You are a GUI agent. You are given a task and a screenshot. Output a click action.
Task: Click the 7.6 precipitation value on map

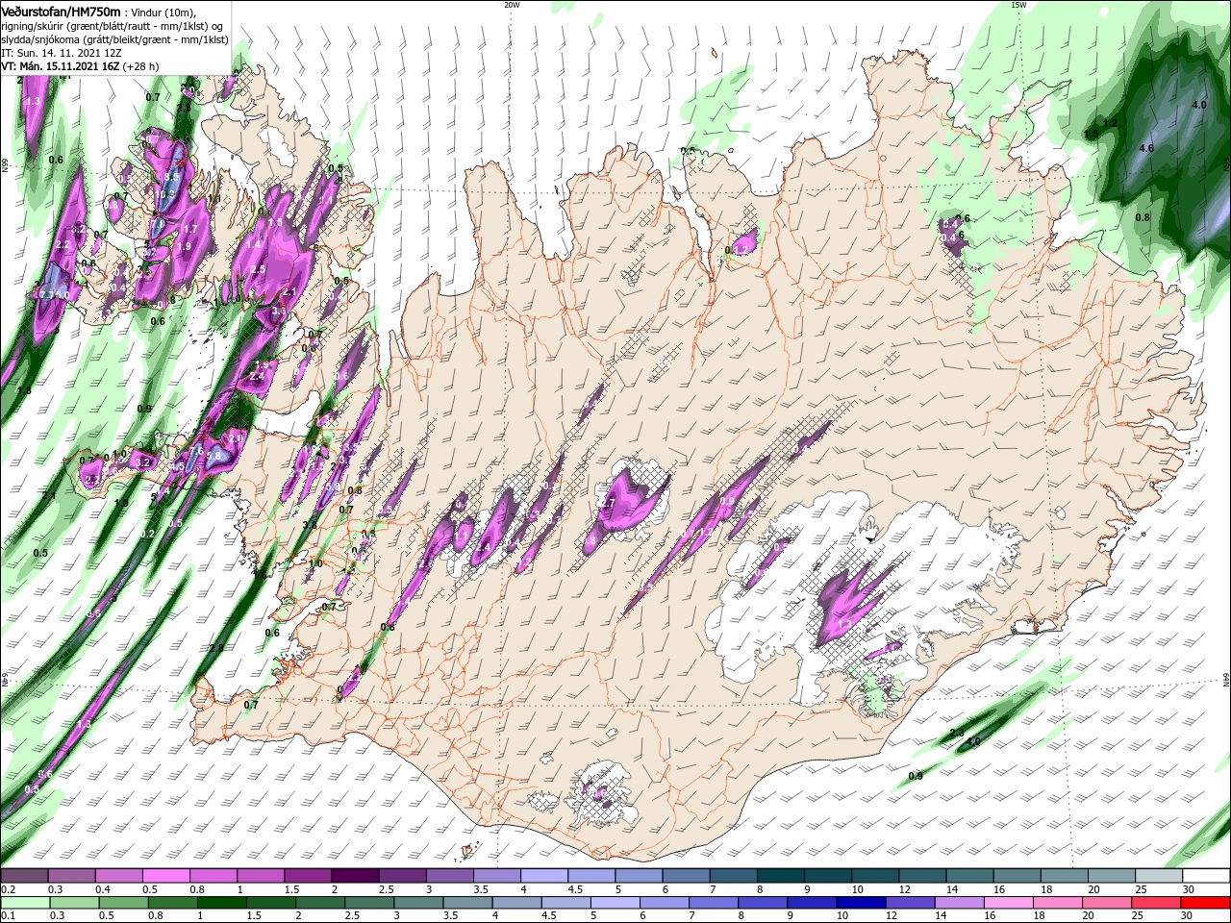[x=195, y=451]
